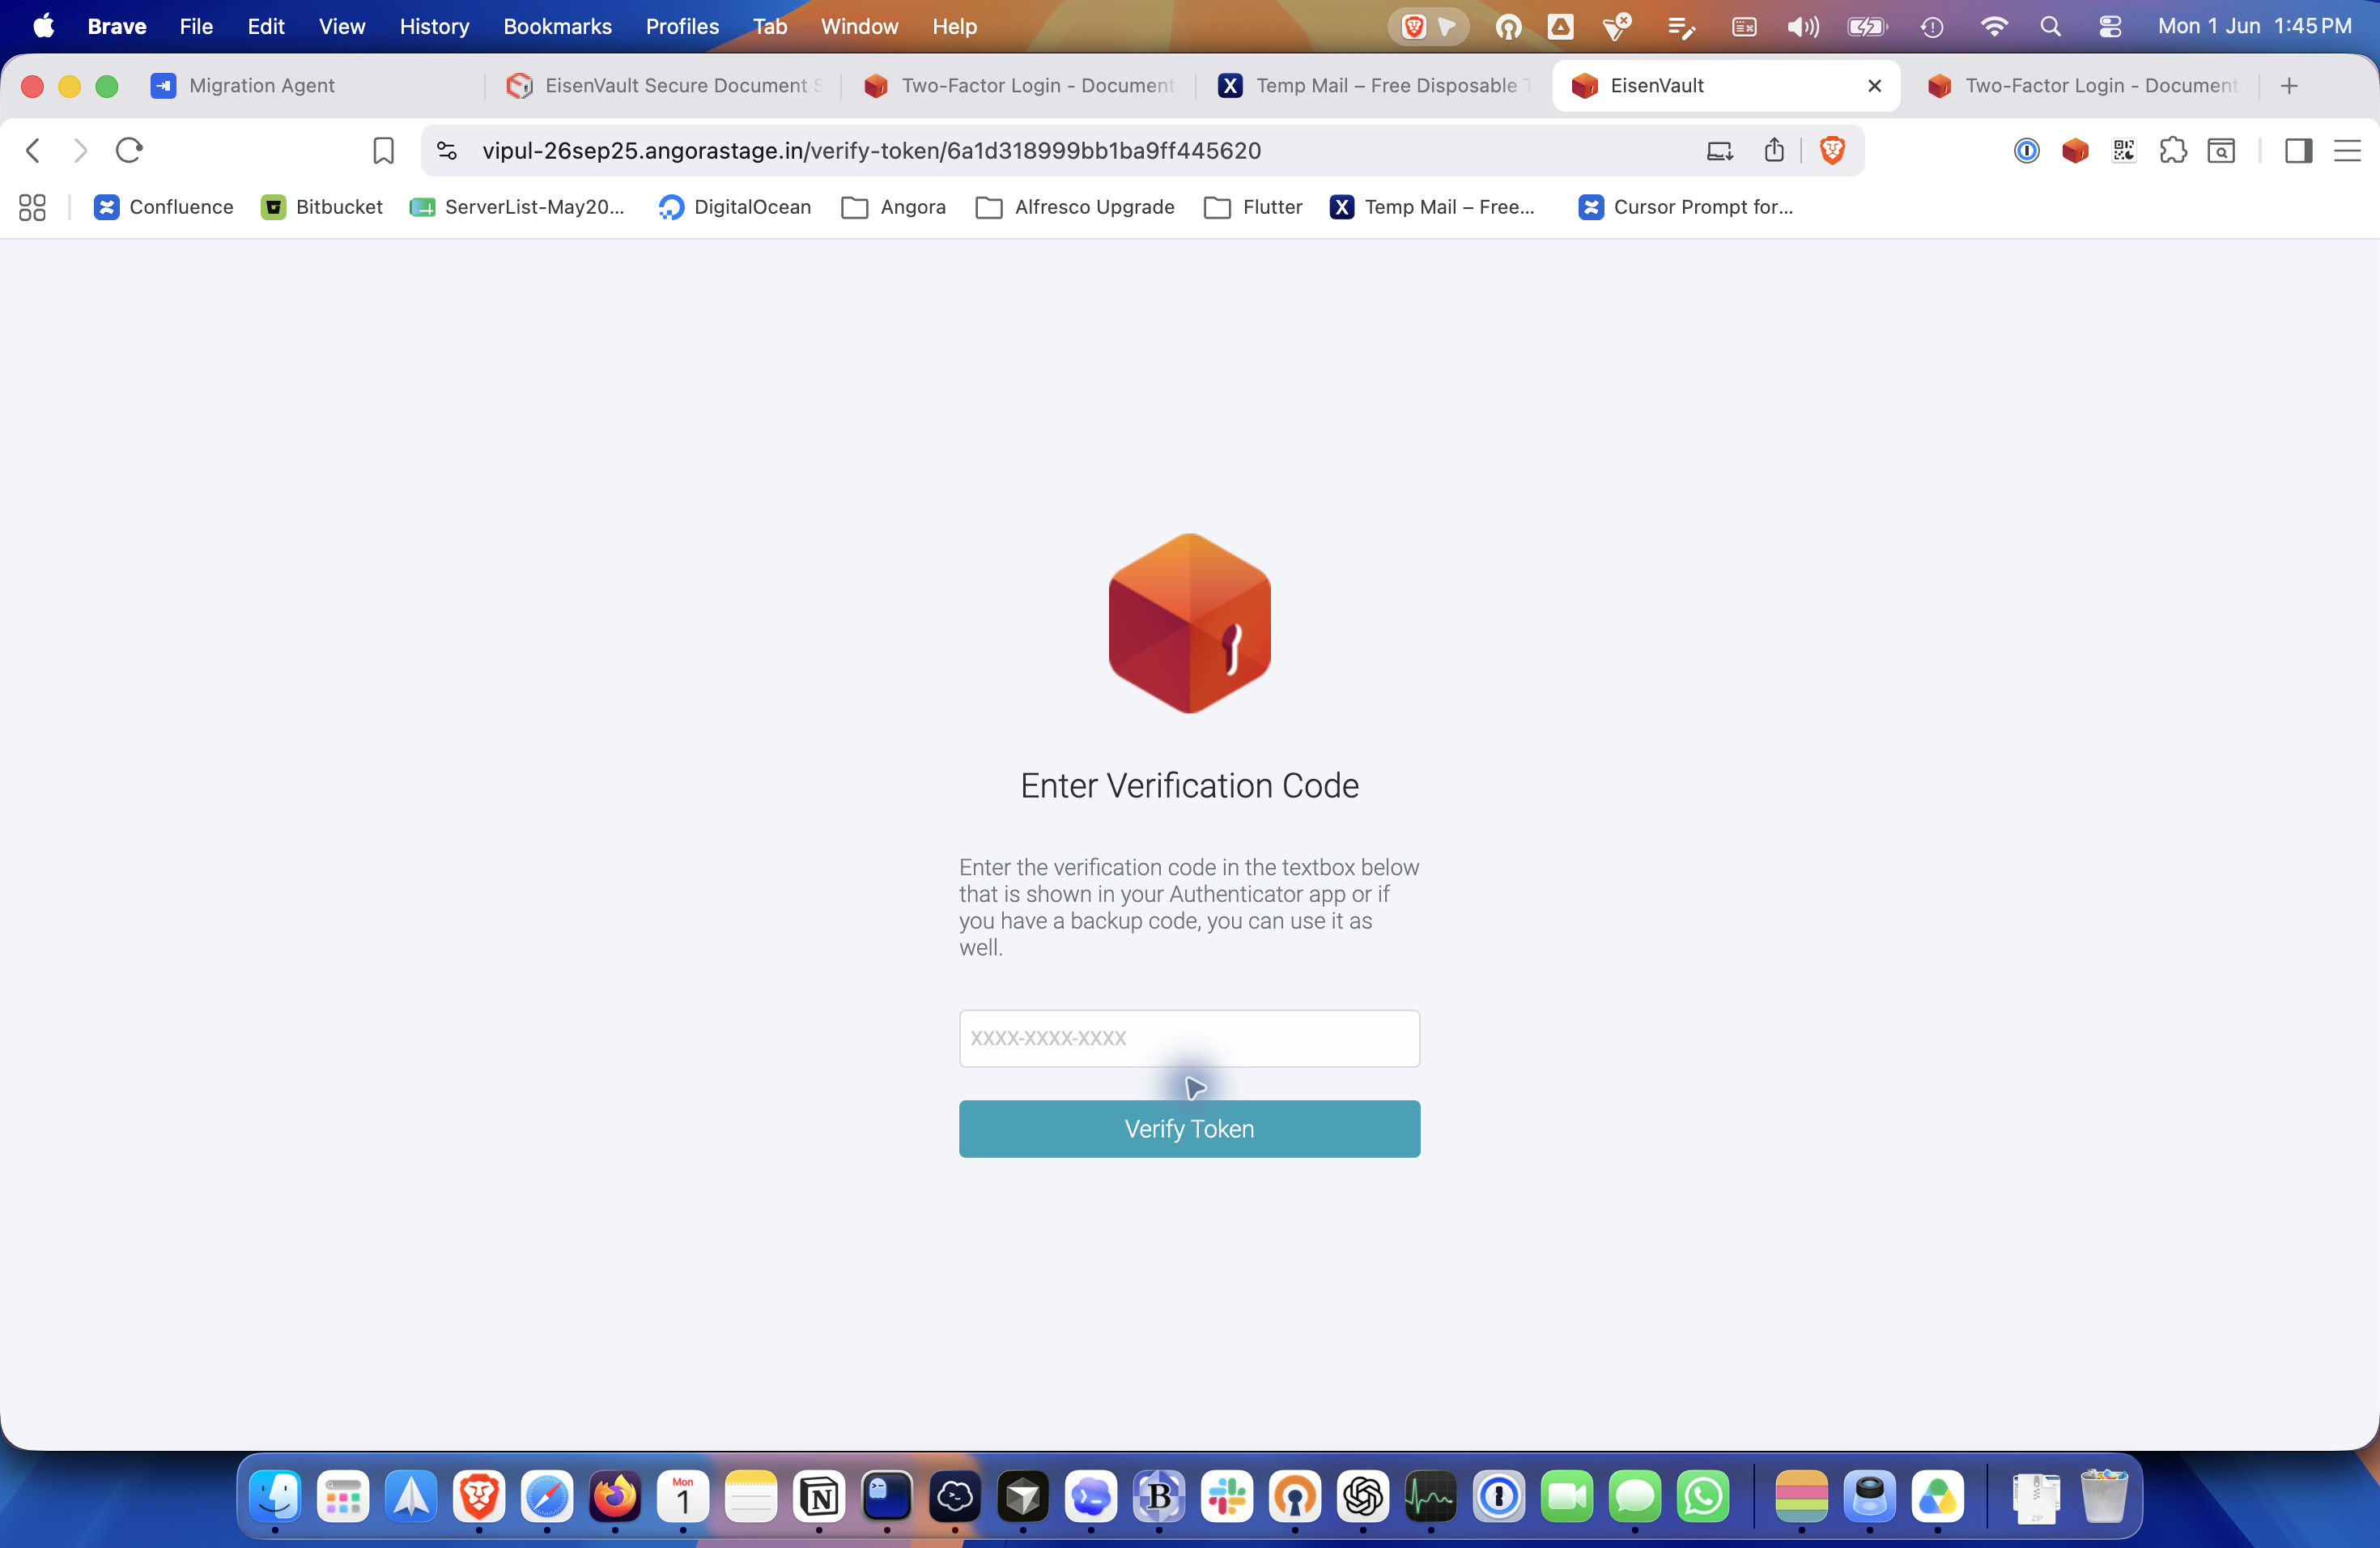Screen dimensions: 2380x1548
Task: Toggle the browser sidebar panel
Action: [2298, 151]
